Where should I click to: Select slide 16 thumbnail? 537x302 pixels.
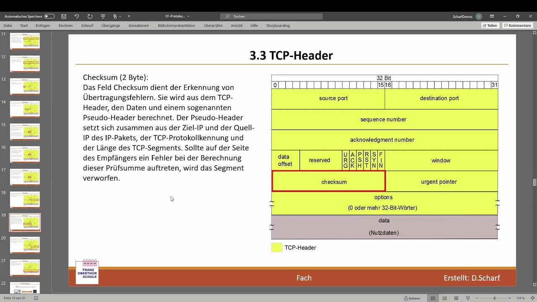25,154
